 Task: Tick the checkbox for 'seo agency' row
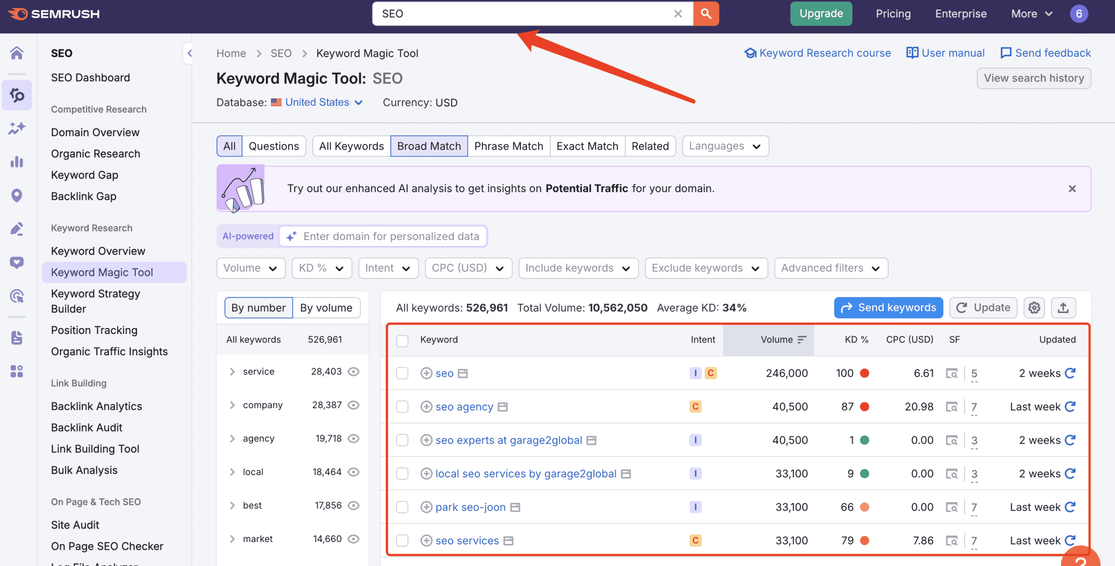point(402,407)
